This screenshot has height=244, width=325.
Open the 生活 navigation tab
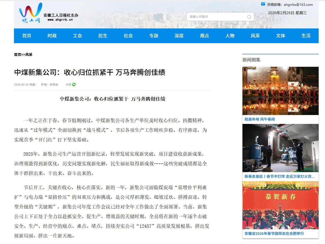click(306, 36)
